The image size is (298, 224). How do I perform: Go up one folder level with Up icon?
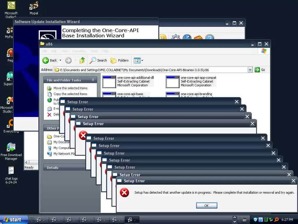coord(82,60)
